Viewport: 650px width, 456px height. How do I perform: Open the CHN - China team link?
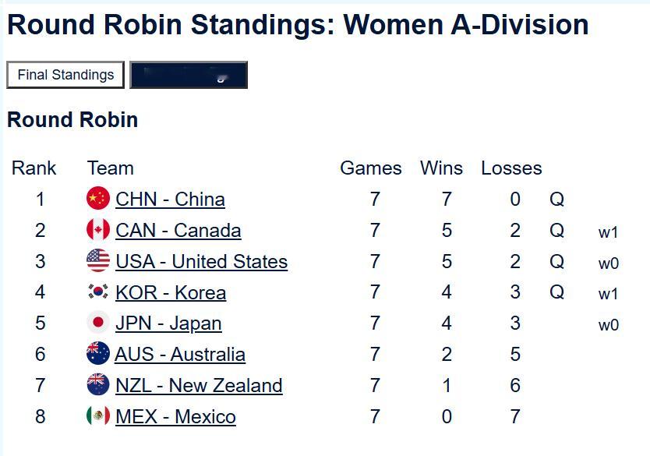coord(170,200)
